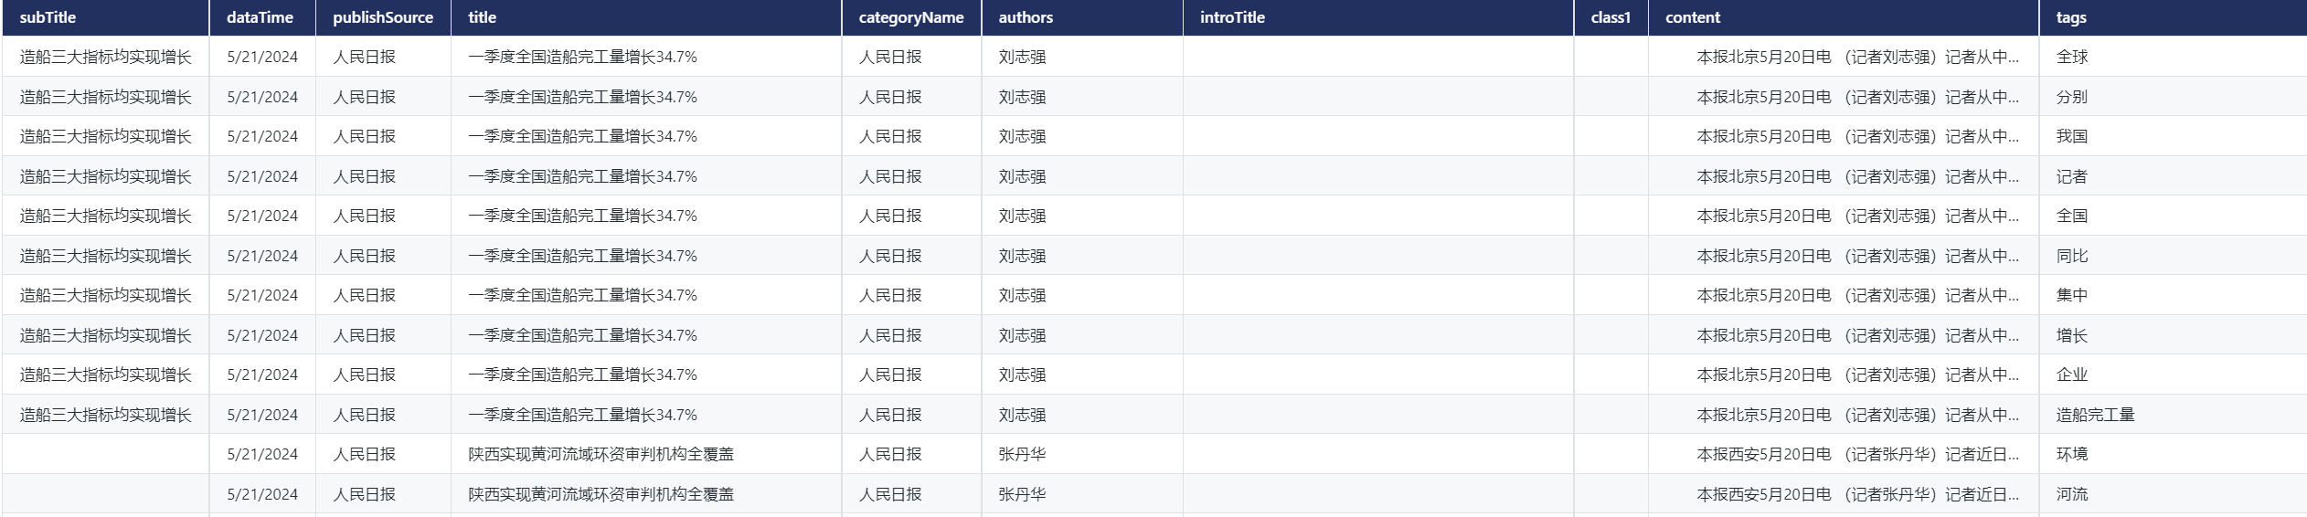Click the subTitle column header

point(48,17)
